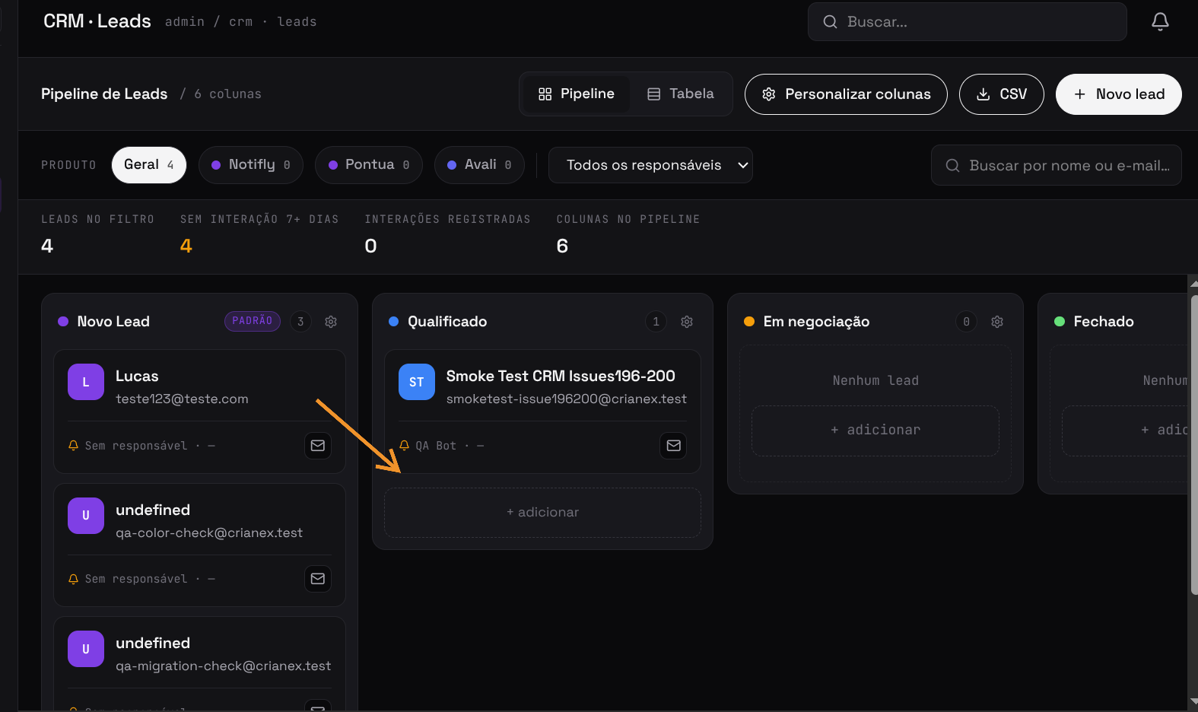Open Novo Lead column settings gear
The width and height of the screenshot is (1198, 712).
pyautogui.click(x=331, y=322)
